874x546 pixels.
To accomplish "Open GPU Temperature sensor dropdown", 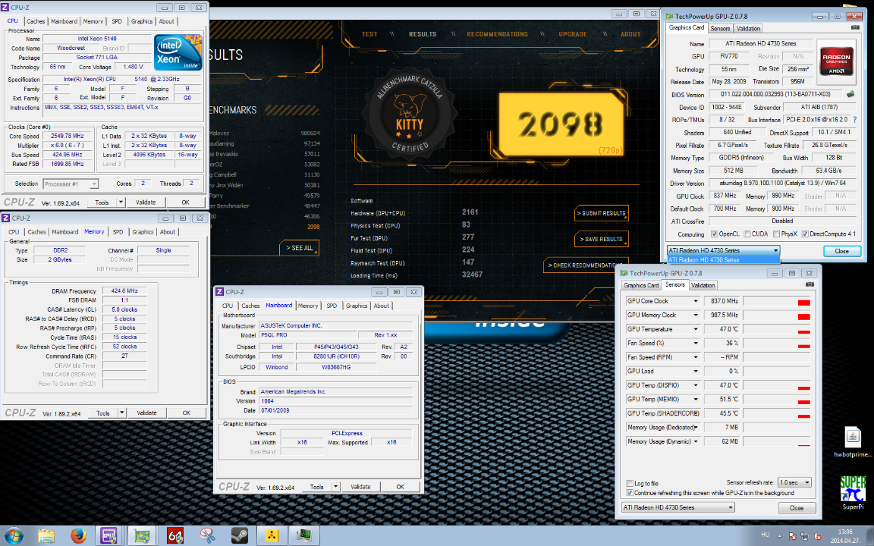I will pos(696,328).
